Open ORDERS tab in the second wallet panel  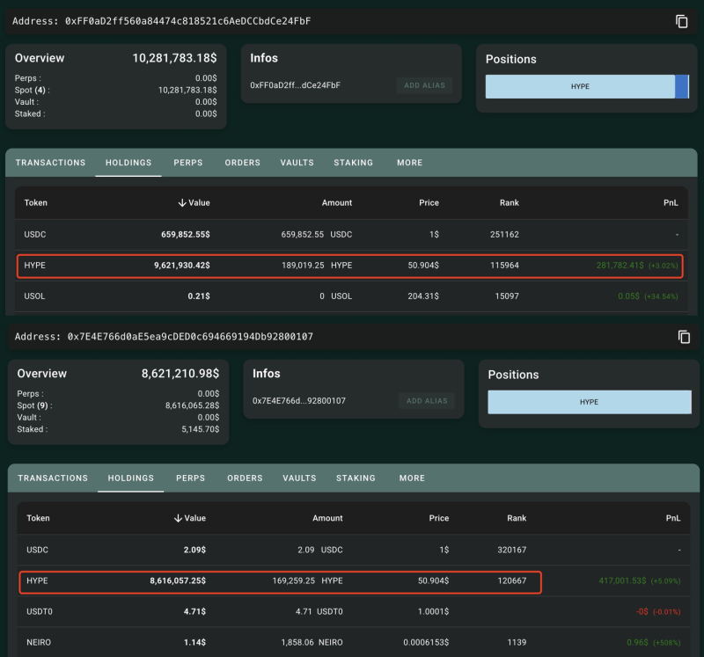[x=245, y=478]
